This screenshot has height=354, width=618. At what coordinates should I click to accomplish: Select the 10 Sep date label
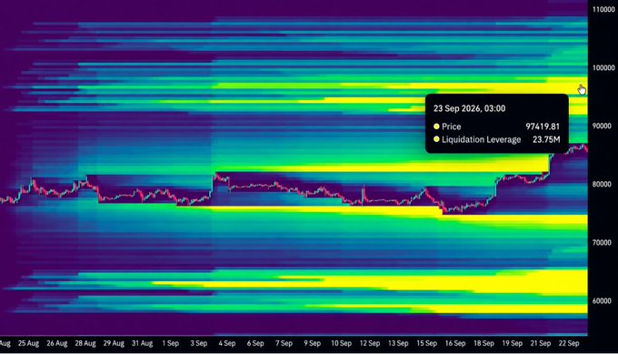coord(341,343)
